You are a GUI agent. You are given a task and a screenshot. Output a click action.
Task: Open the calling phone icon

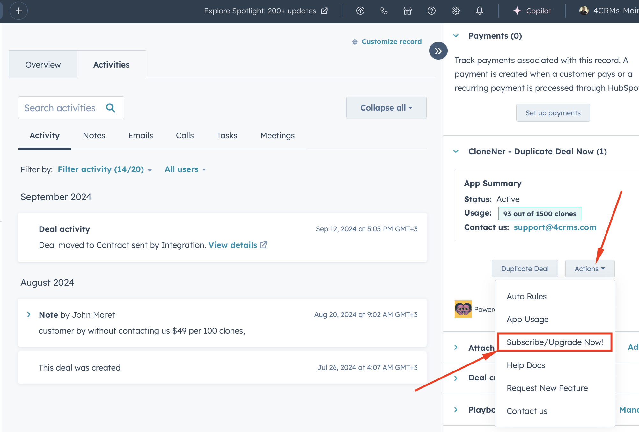384,11
